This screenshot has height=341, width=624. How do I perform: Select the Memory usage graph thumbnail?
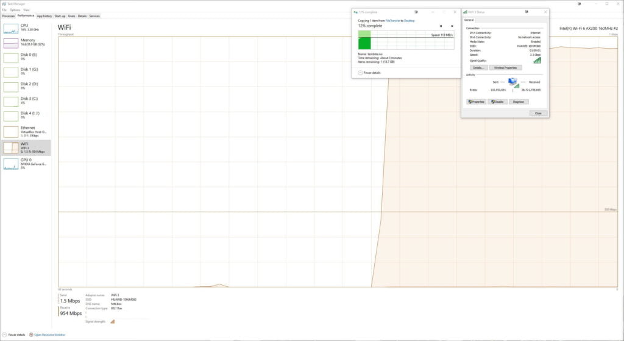[11, 43]
